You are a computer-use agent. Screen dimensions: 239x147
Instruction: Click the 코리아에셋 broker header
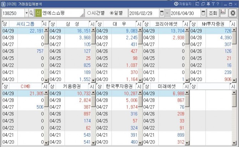pyautogui.click(x=166, y=24)
